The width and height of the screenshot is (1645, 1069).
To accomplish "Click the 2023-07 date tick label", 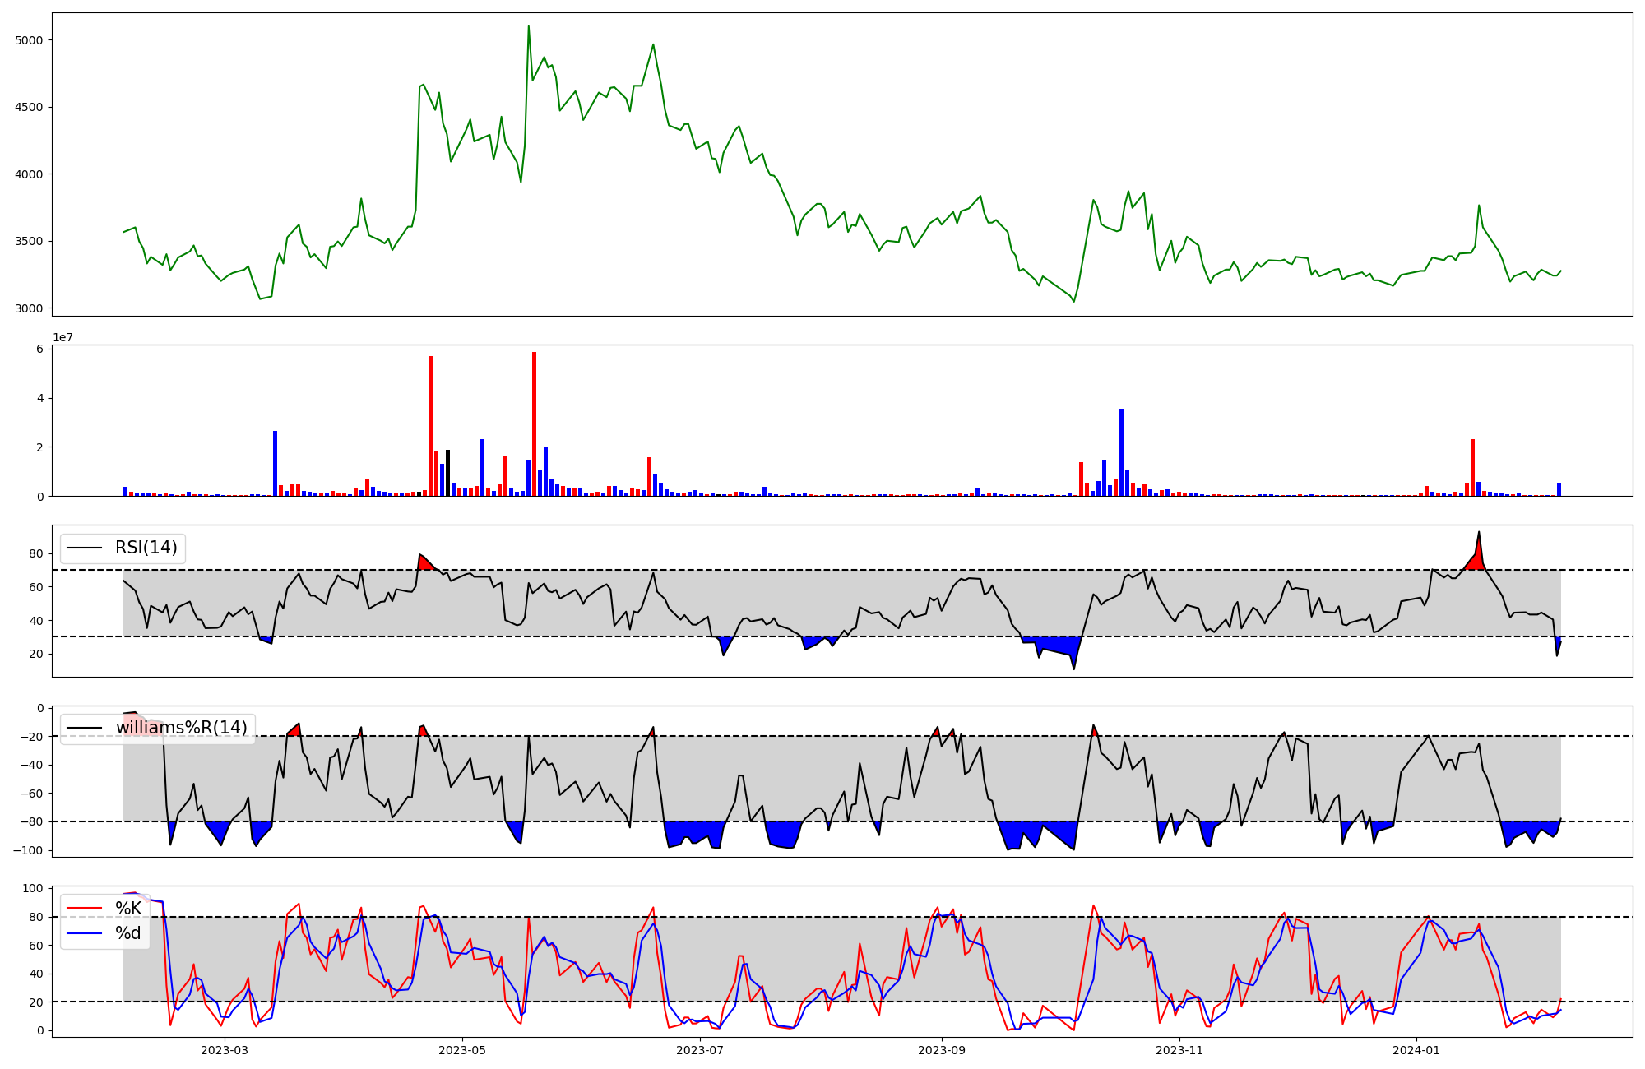I will pos(700,1050).
